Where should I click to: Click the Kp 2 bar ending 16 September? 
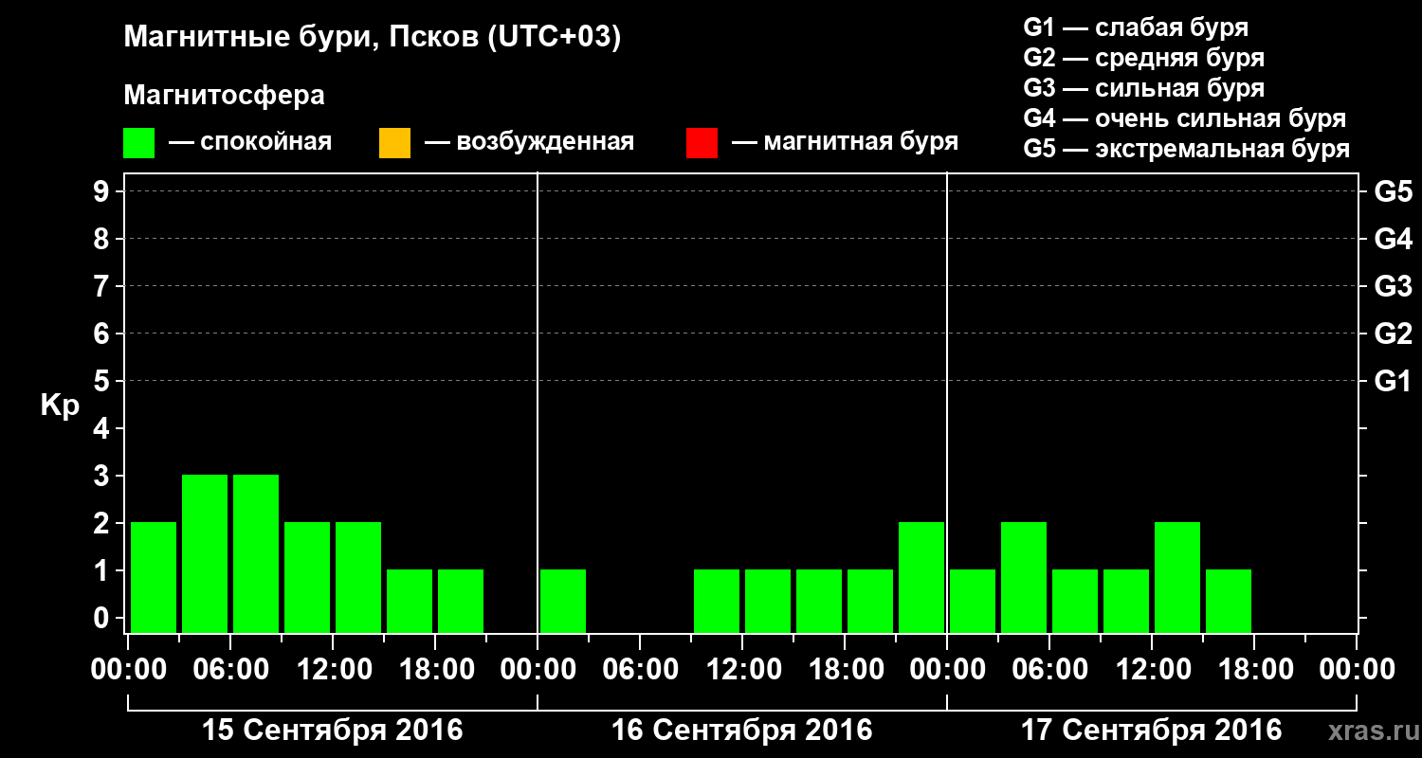coord(921,577)
